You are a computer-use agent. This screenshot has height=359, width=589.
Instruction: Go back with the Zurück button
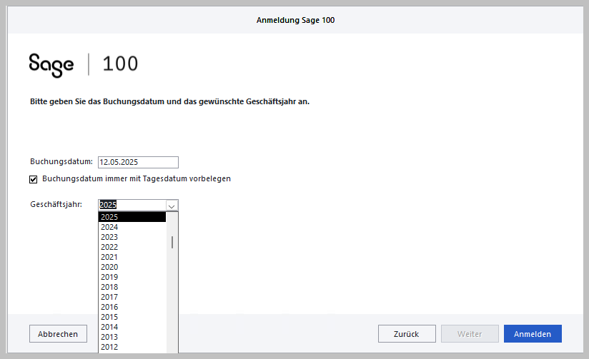coord(407,333)
